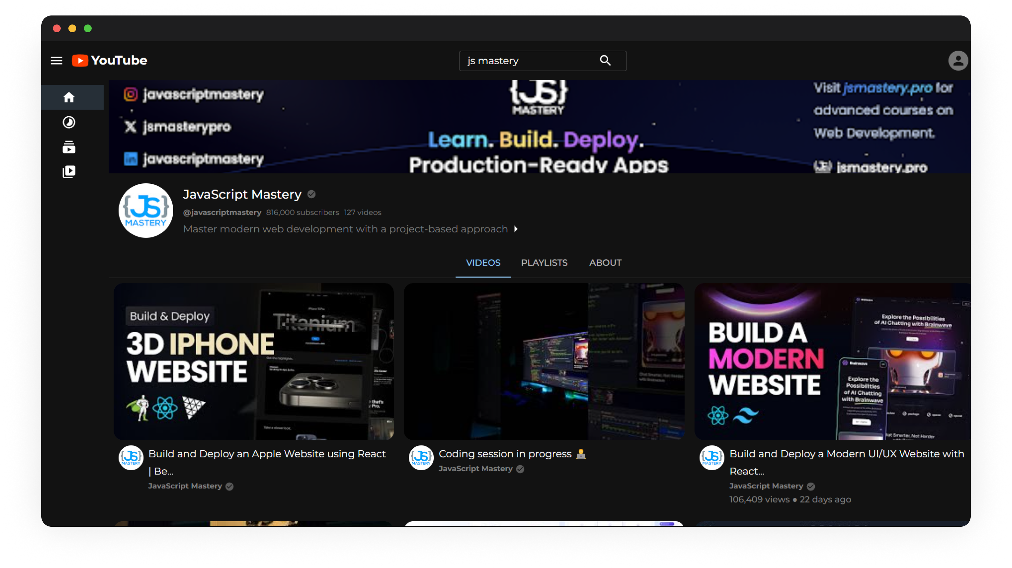Open the Library sidebar icon

[69, 171]
